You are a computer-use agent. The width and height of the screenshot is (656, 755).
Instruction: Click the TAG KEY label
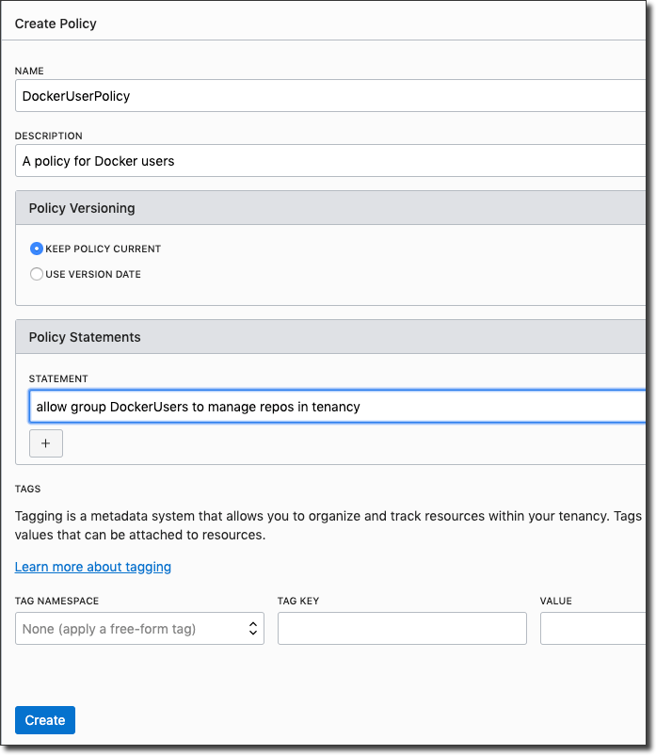coord(298,601)
